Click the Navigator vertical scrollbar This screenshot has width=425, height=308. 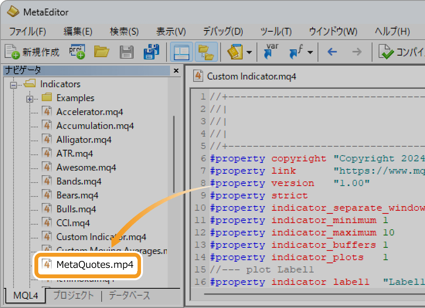(x=174, y=154)
